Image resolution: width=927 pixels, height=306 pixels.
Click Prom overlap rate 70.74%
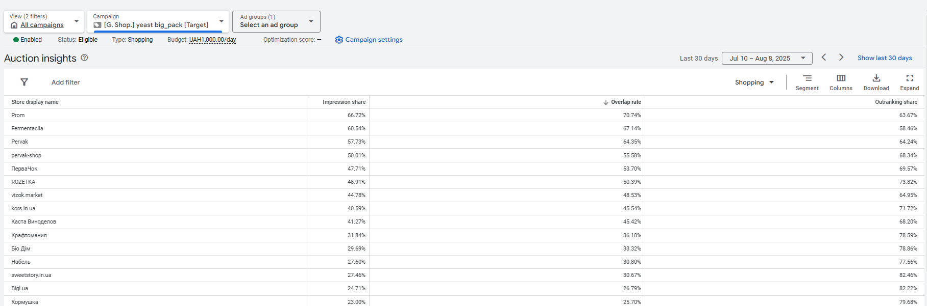point(632,116)
